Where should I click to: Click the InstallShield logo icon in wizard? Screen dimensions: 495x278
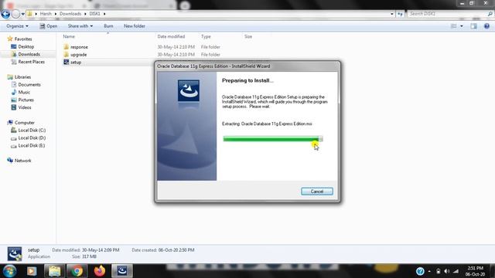[x=189, y=91]
